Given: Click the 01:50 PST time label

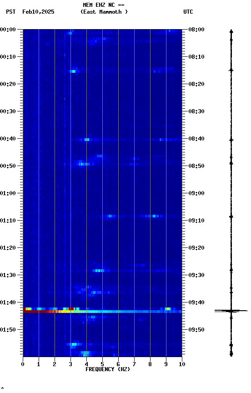Looking at the screenshot, I should [8, 330].
